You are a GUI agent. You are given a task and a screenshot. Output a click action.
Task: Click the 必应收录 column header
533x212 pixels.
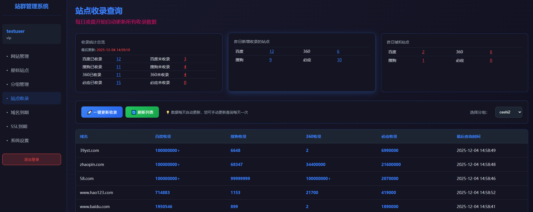389,136
